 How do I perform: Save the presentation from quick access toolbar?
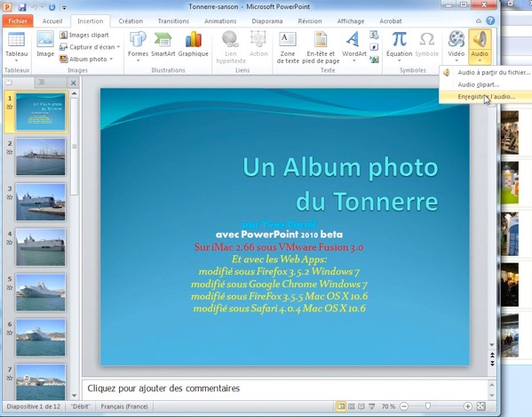click(x=22, y=7)
